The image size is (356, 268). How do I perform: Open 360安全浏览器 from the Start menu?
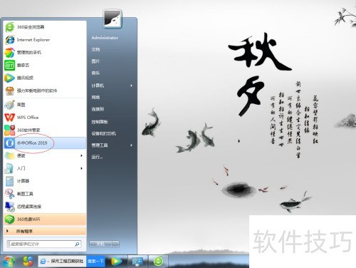tap(45, 27)
